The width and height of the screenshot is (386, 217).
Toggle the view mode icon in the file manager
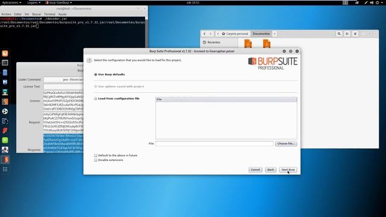347,34
